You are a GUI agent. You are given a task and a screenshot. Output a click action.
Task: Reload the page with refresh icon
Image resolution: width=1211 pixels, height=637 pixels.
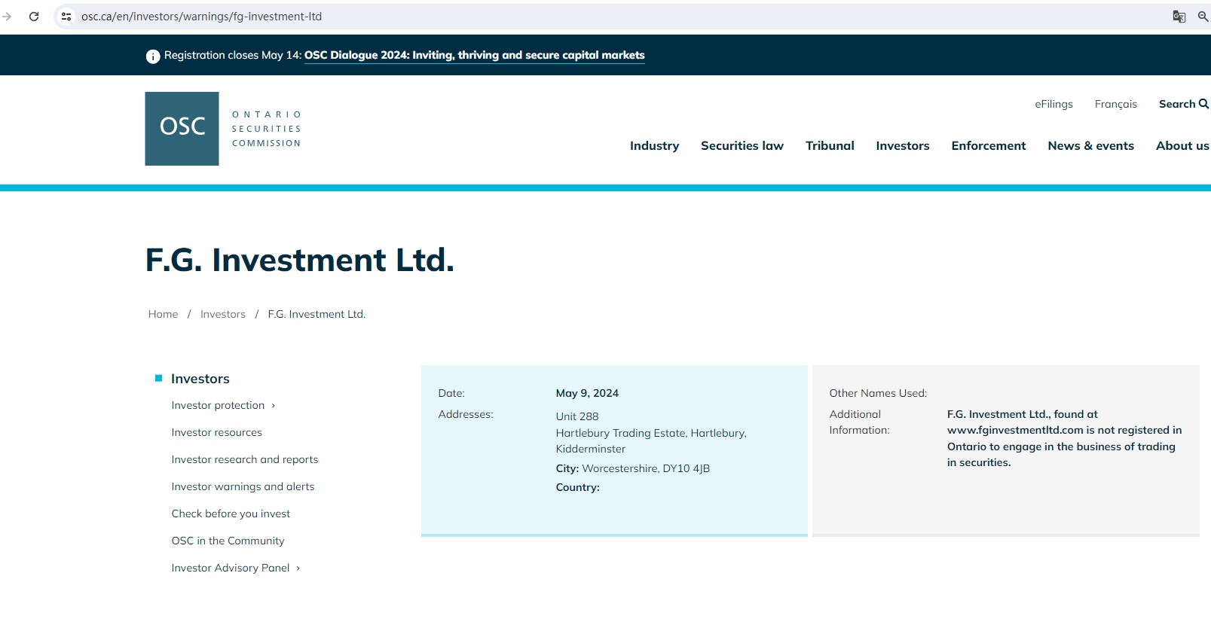[x=34, y=17]
